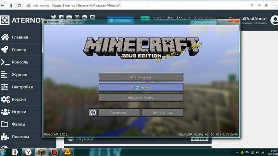This screenshot has height=156, width=278.
Task: Click the aternos.org address text
Action: (x=41, y=6)
